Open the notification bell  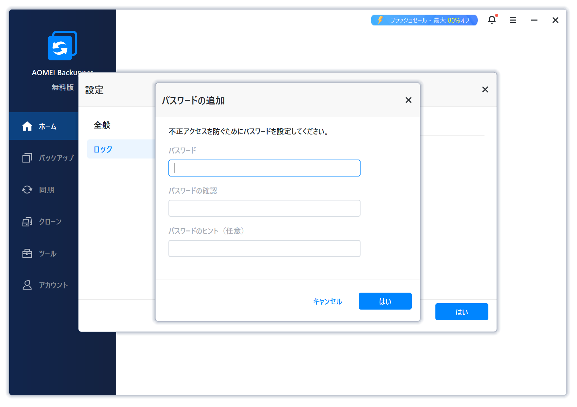(x=492, y=20)
